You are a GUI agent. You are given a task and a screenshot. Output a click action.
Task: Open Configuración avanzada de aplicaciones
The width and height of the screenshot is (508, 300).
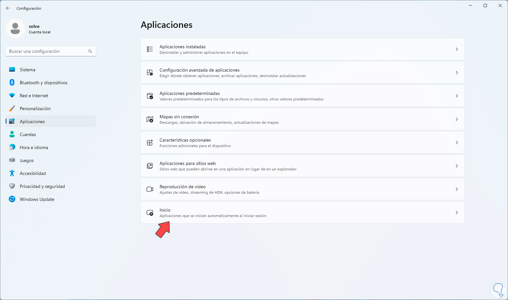pos(200,73)
